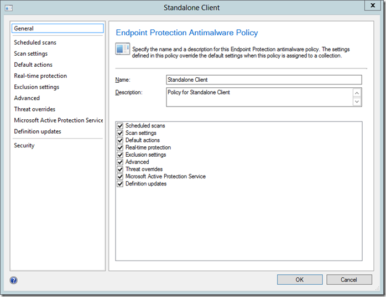Open Scheduled scans page in sidebar

[35, 43]
